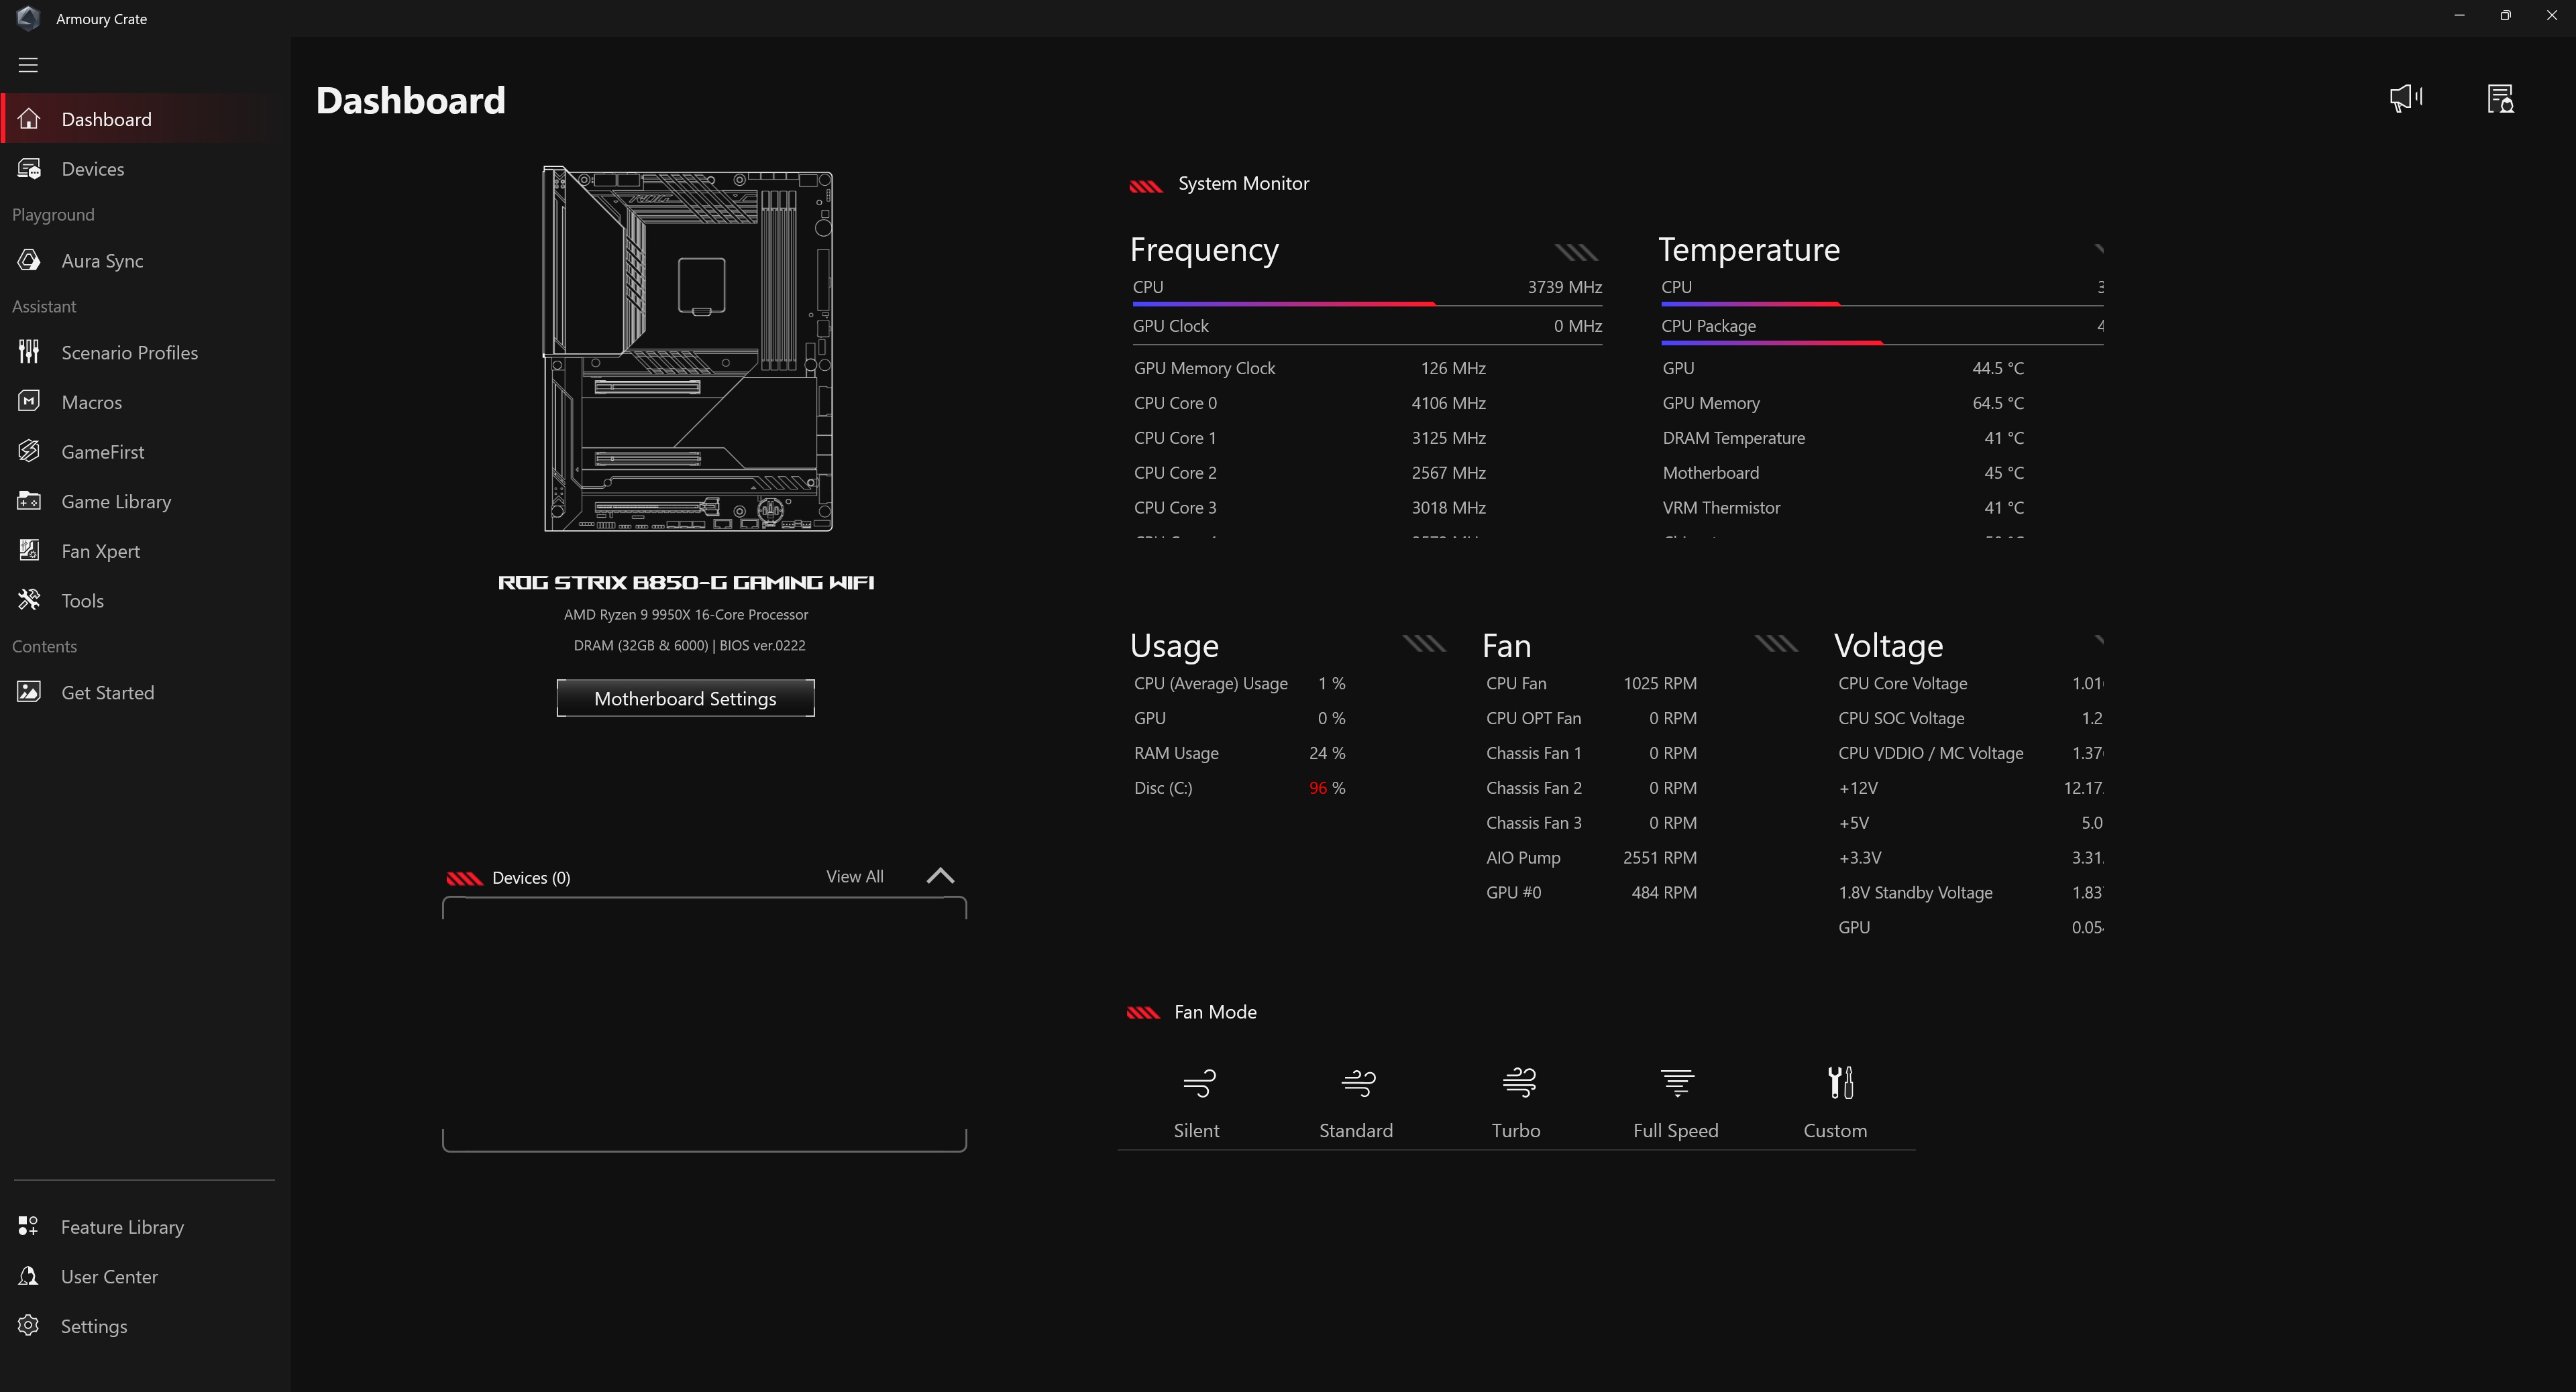Click 1.8V Standby Voltage row

tap(1970, 892)
